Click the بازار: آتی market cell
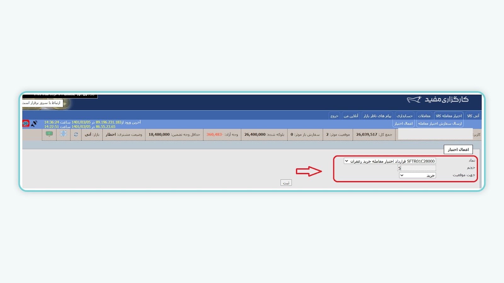Screen dimensions: 504x283 click(92, 134)
